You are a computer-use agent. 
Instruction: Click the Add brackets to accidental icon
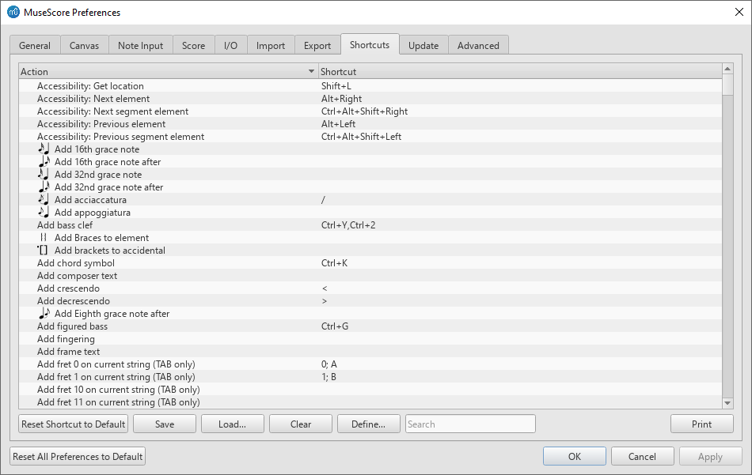(x=45, y=250)
